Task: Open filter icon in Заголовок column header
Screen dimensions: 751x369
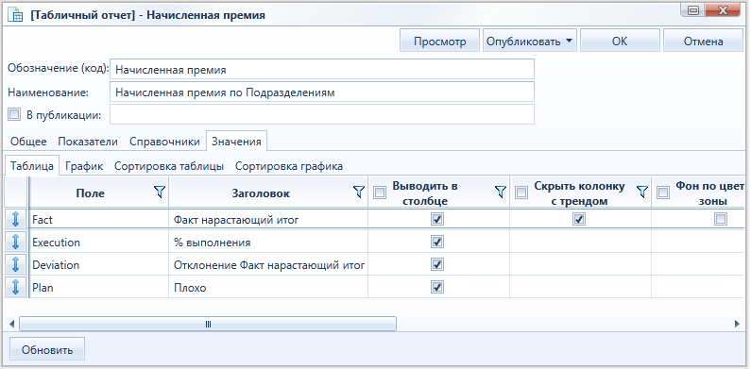Action: (359, 193)
